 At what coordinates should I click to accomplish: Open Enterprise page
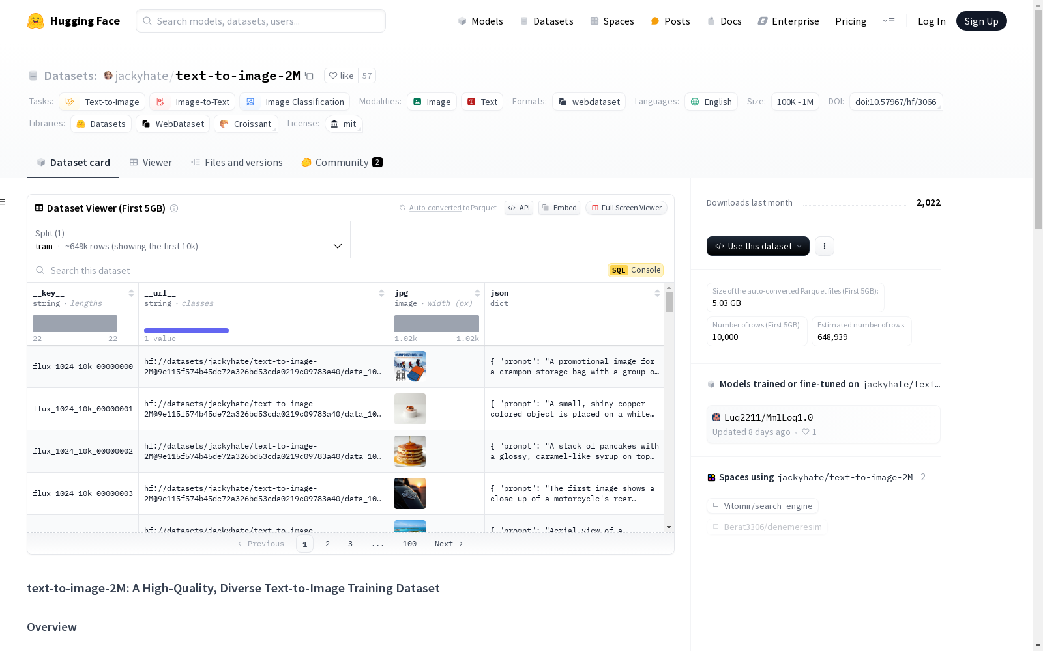[x=788, y=21]
